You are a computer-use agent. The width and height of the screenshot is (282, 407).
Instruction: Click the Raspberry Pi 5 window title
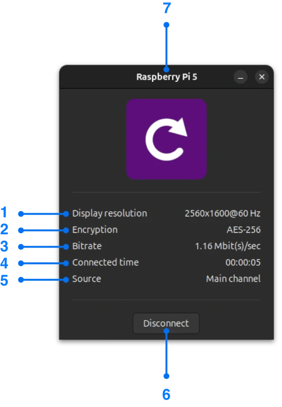click(166, 77)
